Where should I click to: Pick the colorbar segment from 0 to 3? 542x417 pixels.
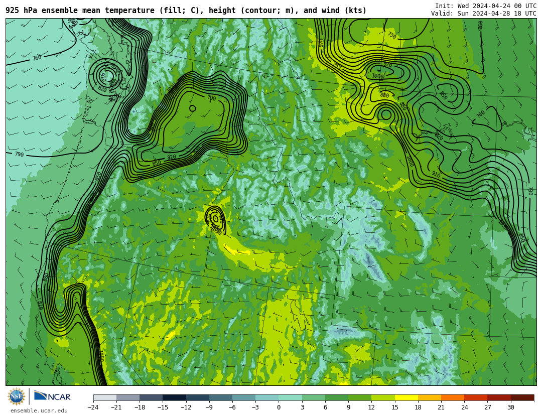point(291,397)
